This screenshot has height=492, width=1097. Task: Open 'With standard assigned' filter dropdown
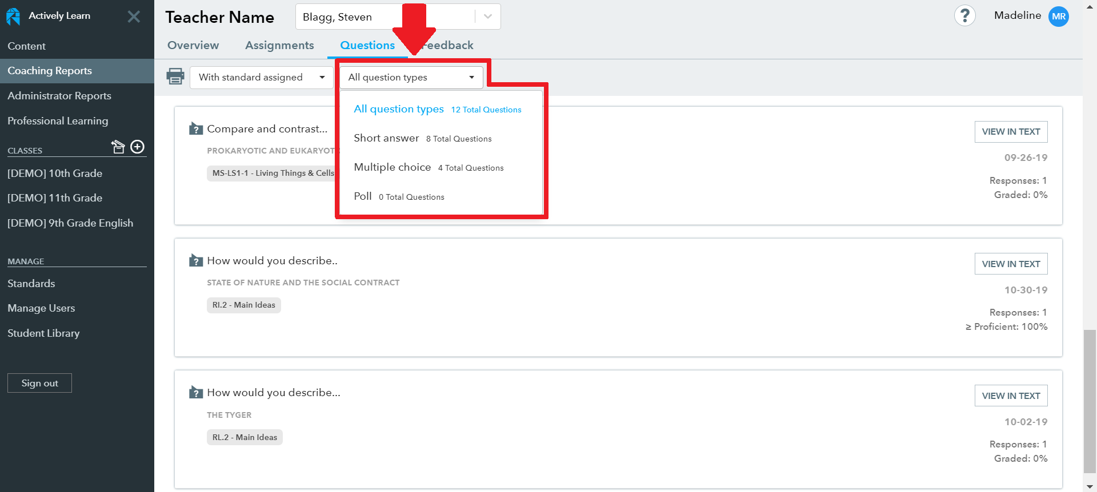262,77
